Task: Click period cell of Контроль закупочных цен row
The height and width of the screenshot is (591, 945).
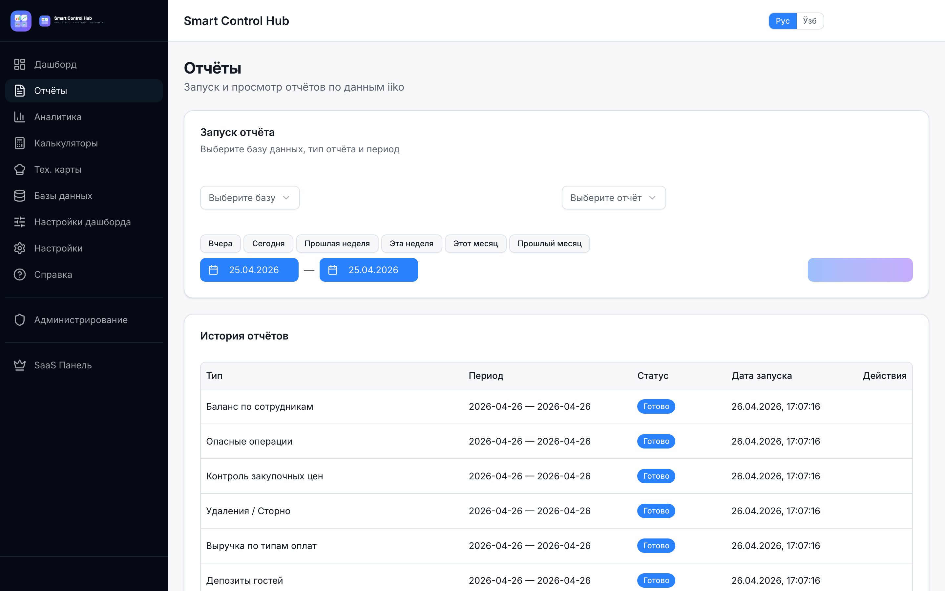Action: 530,476
